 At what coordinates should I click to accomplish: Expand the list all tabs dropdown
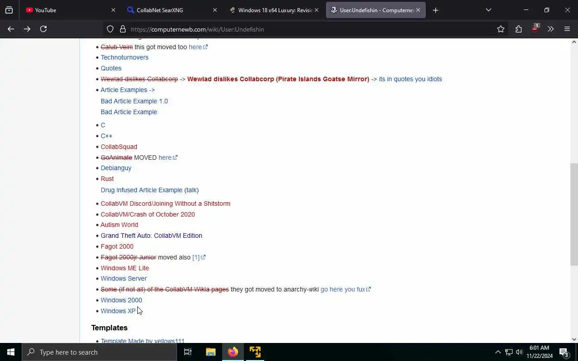click(x=489, y=10)
